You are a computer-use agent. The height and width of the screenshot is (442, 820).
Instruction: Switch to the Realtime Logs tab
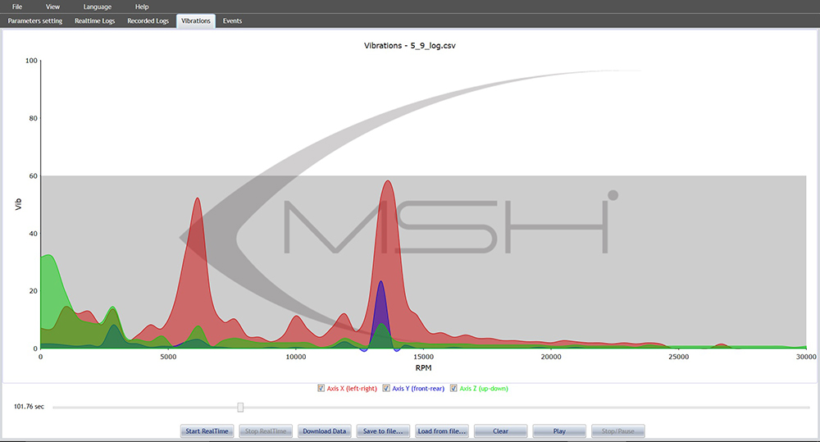(x=94, y=21)
